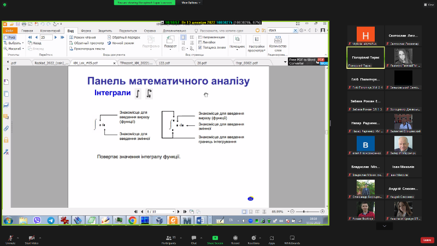
Task: Open the Zoom Chat panel
Action: [x=193, y=238]
